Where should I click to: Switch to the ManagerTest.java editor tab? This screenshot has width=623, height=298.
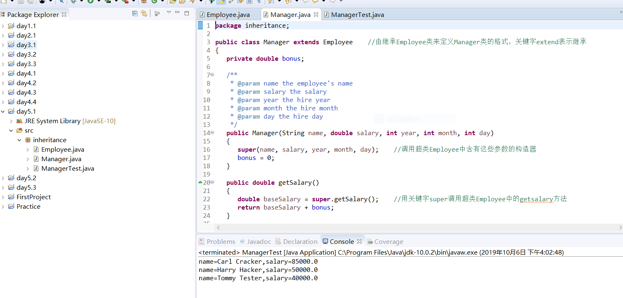pos(357,15)
